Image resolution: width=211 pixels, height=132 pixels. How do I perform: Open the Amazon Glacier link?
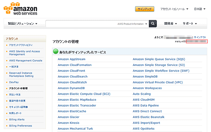(x=69, y=117)
